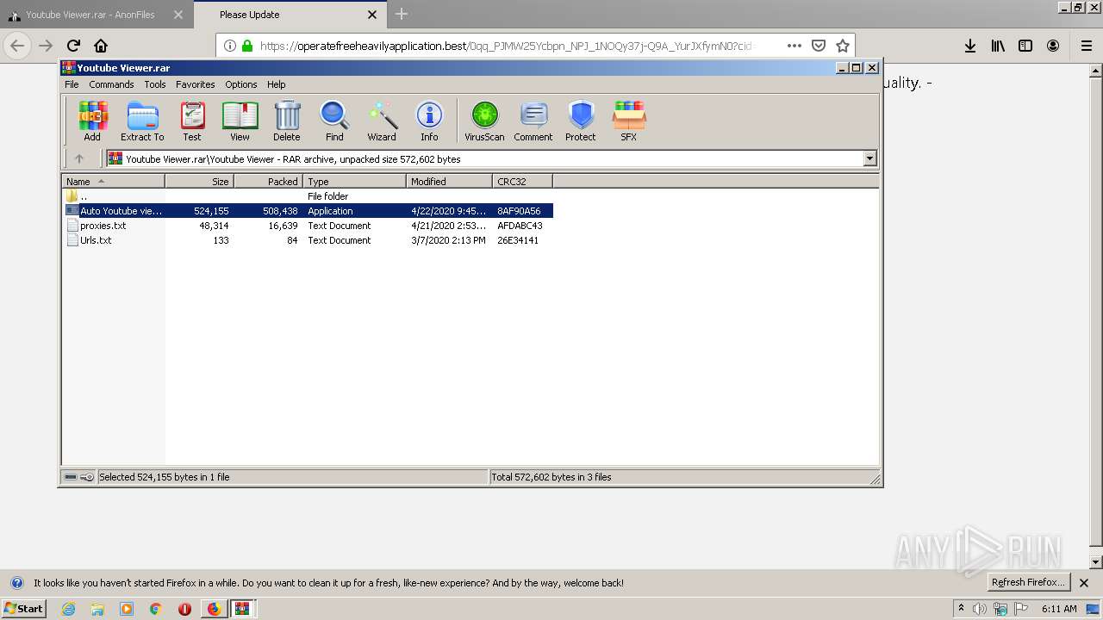Go up one level with arrow icon

(x=79, y=158)
